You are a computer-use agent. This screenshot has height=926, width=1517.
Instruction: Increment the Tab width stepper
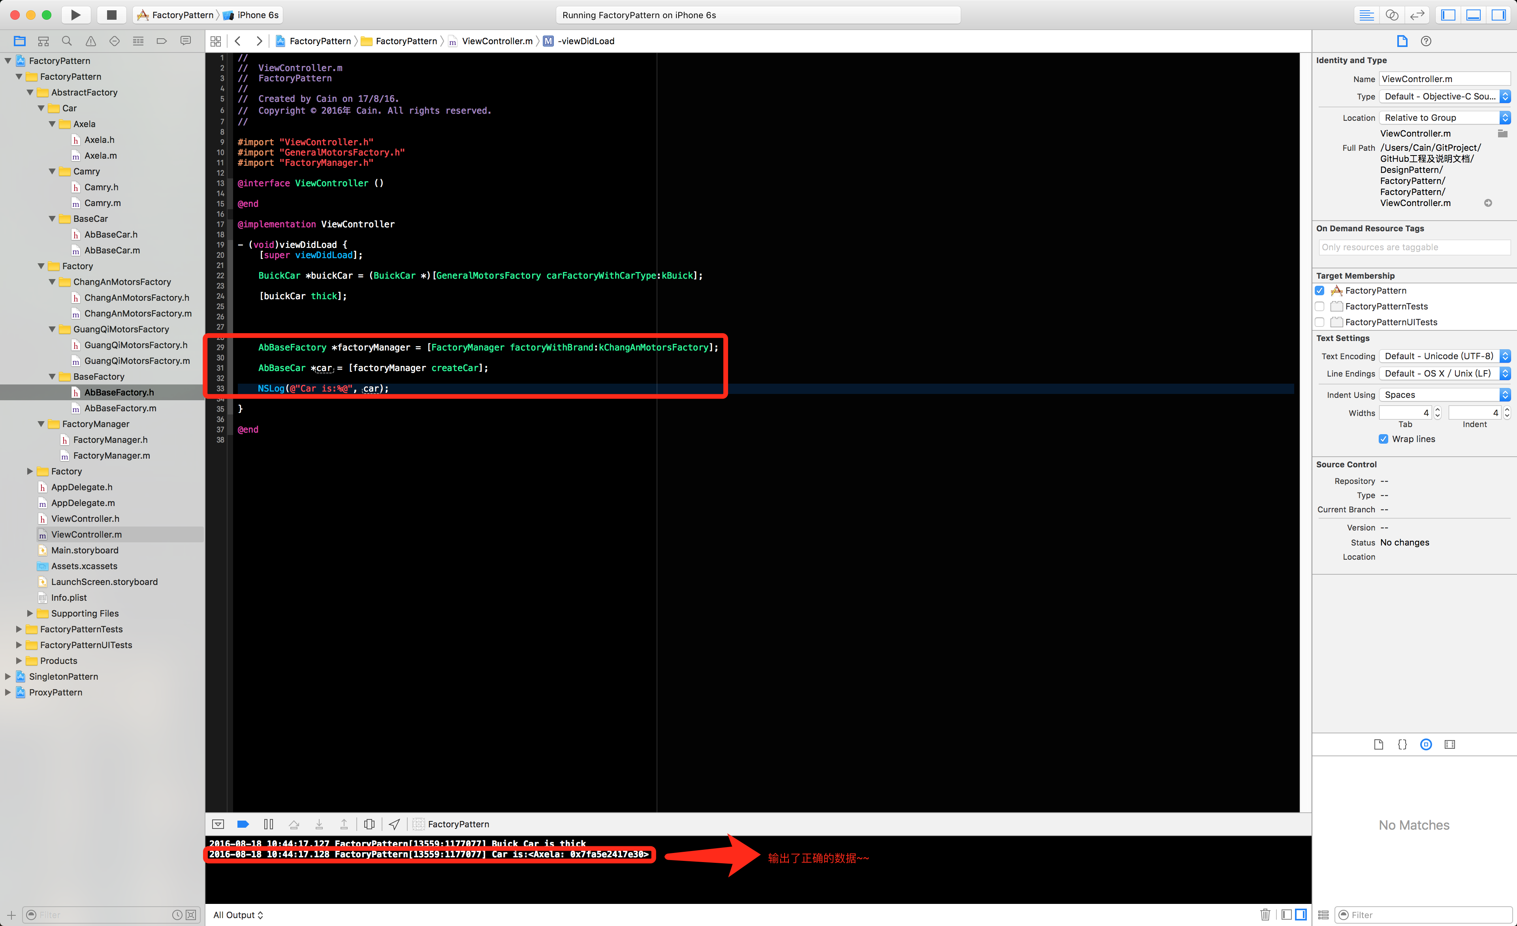tap(1438, 410)
